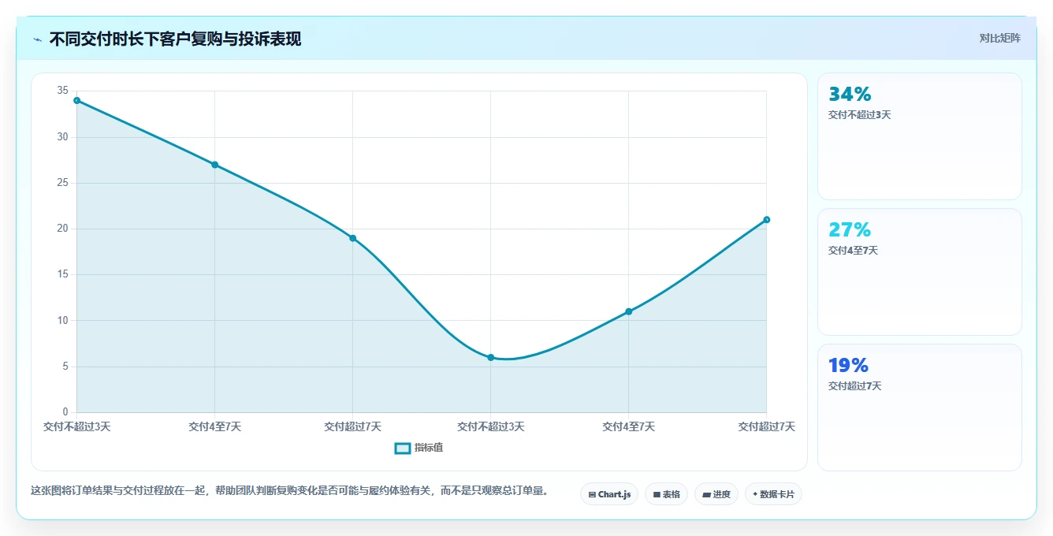Click the 19% card value
Screen dimensions: 1053x536
[848, 366]
